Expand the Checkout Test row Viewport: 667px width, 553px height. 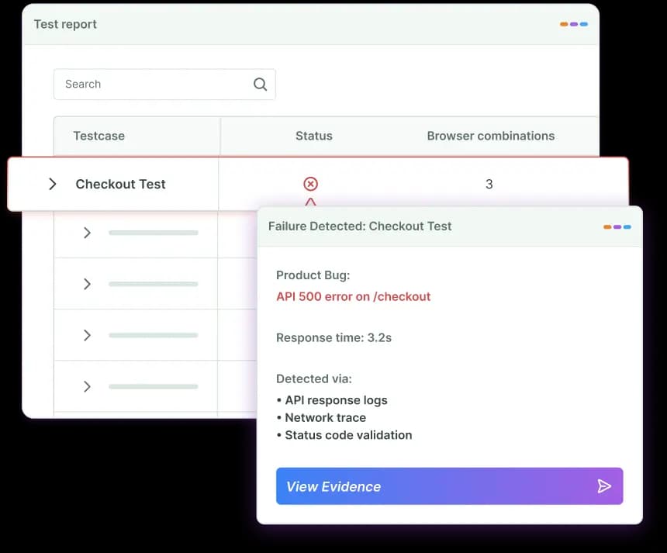click(52, 184)
